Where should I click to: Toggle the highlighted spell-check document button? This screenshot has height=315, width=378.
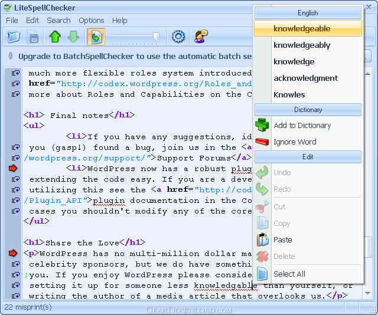tap(96, 37)
